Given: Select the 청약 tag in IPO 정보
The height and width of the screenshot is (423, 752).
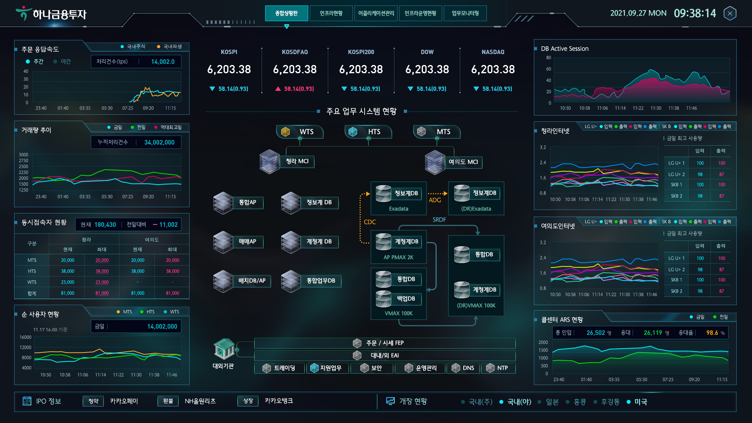Looking at the screenshot, I should (x=93, y=401).
